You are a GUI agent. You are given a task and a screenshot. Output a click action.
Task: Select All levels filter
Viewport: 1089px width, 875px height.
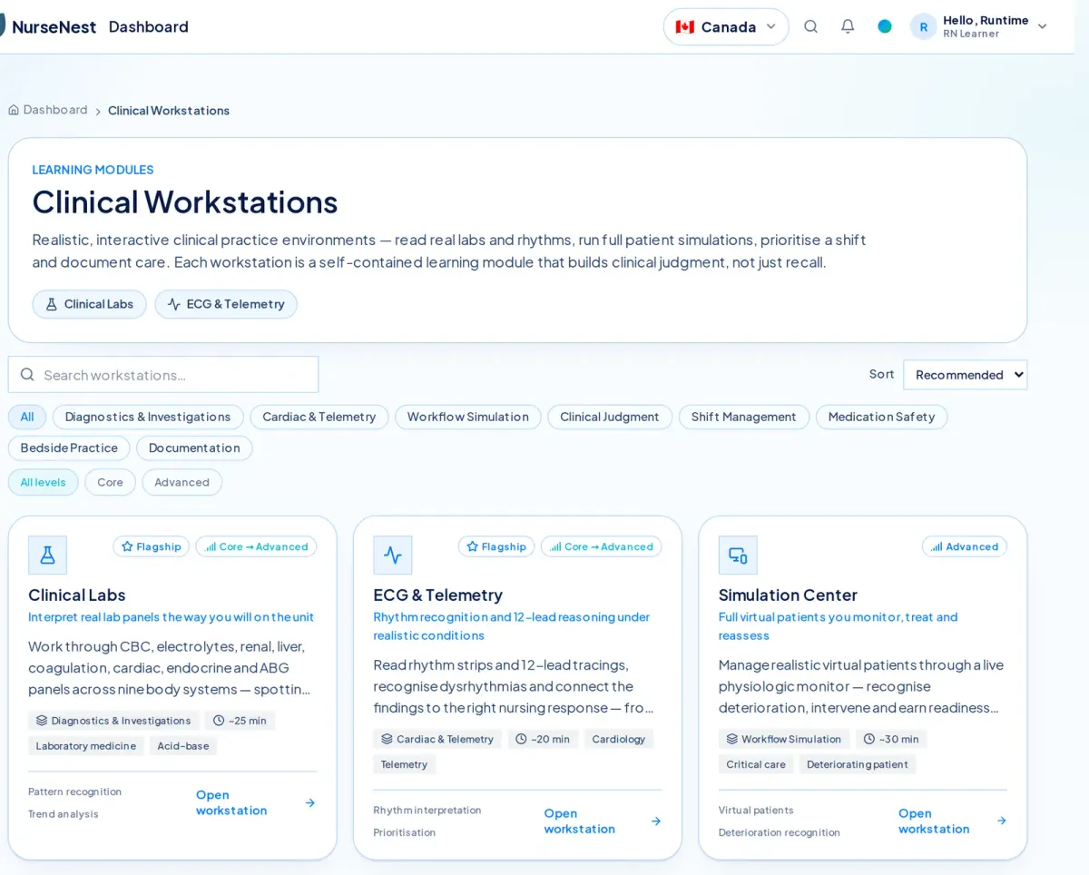click(x=44, y=482)
